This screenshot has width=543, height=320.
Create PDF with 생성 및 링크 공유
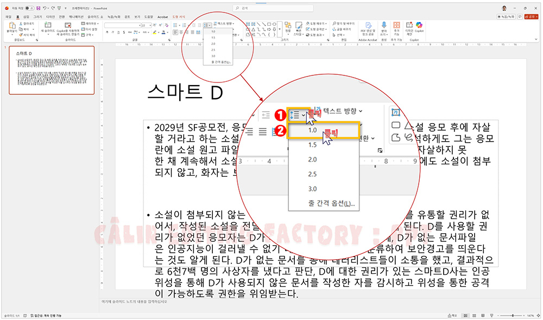pyautogui.click(x=368, y=28)
